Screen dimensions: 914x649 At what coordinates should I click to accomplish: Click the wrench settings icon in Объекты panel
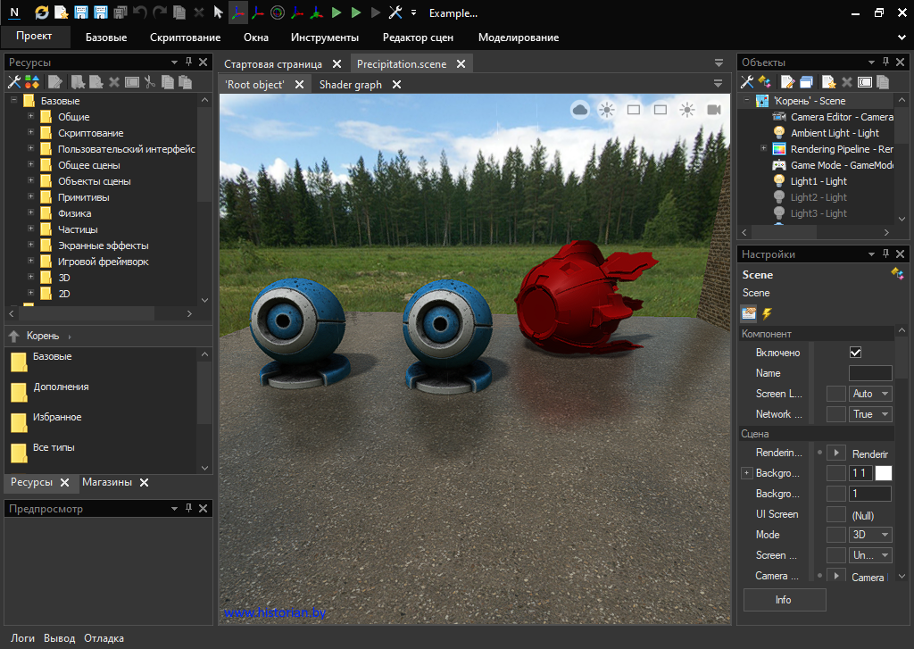click(x=748, y=82)
